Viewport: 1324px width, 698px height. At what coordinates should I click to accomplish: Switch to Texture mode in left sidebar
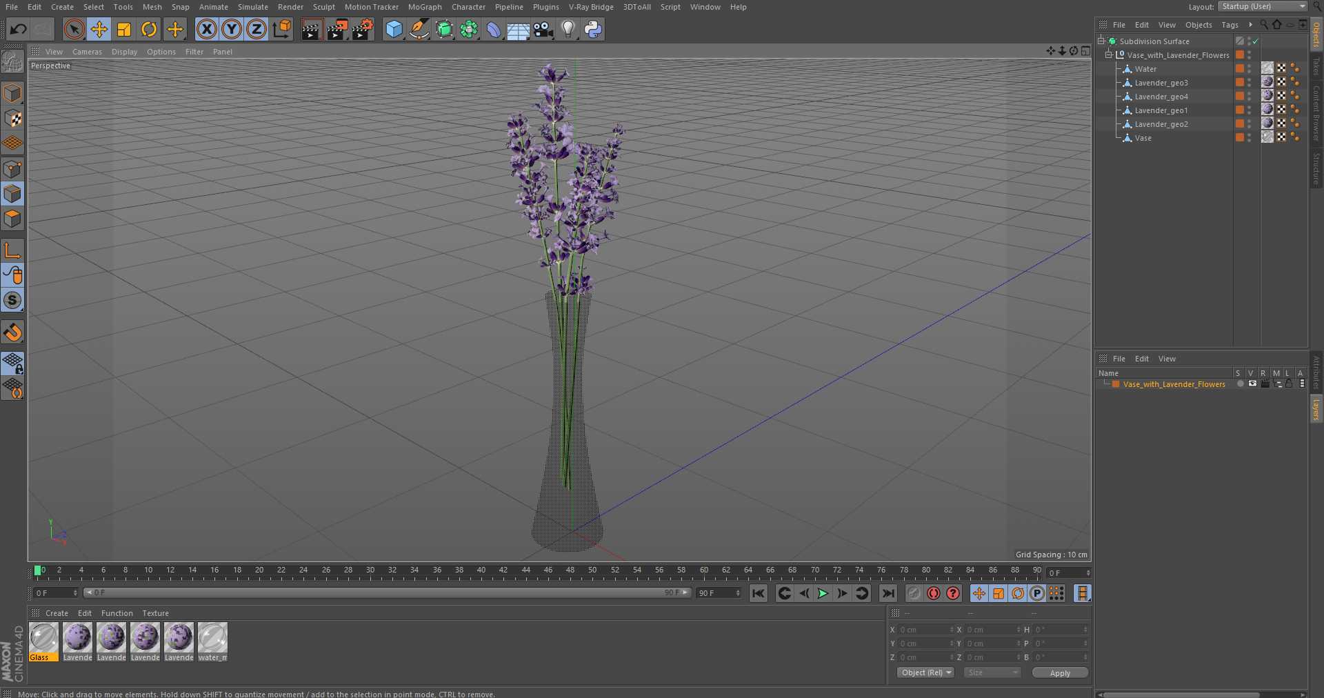(x=12, y=118)
